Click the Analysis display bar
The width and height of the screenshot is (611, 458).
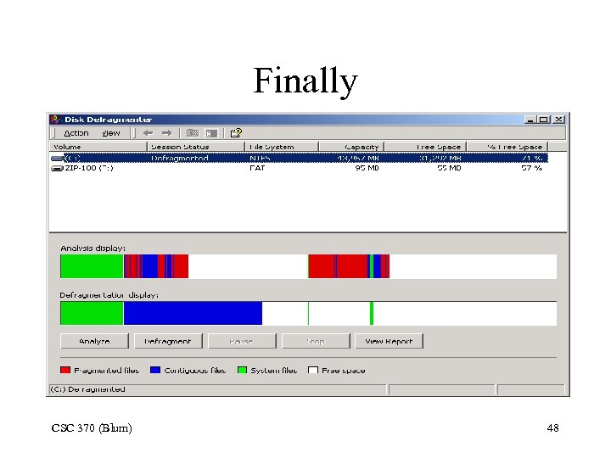[308, 266]
